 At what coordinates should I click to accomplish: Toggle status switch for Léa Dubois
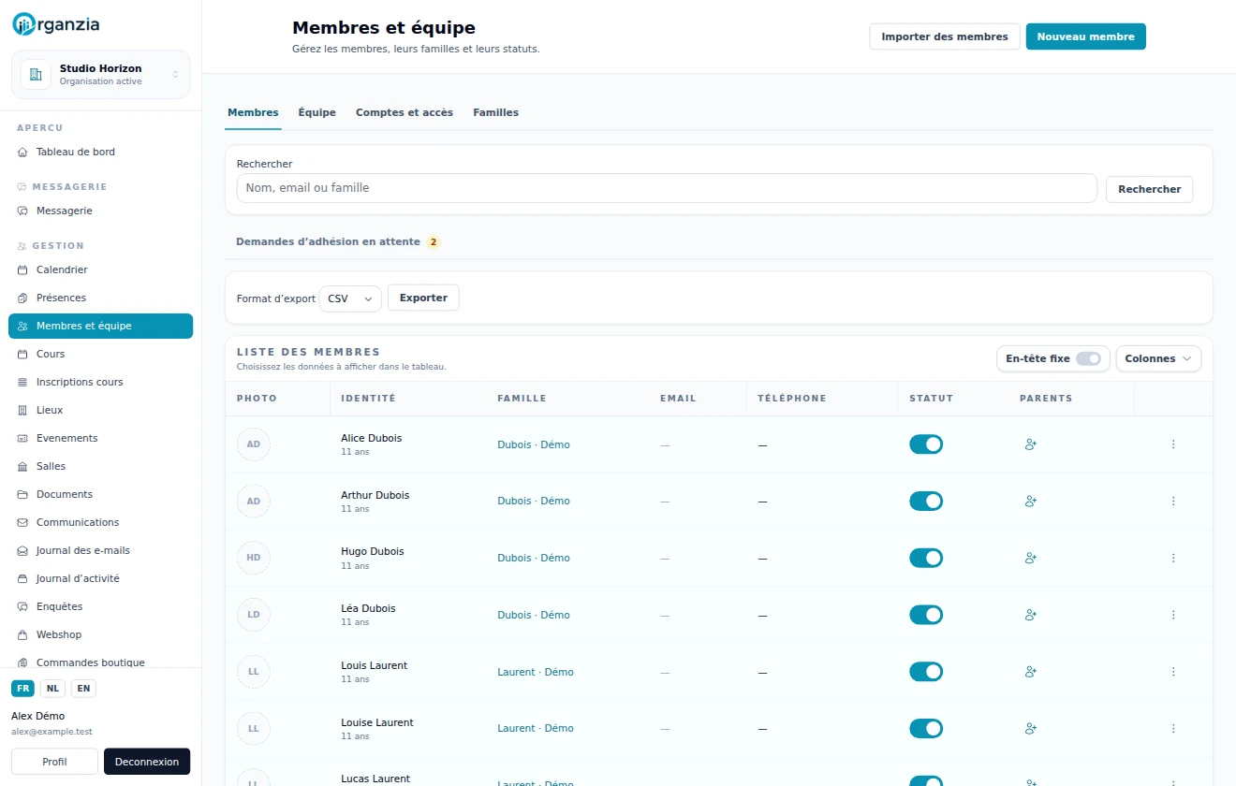point(926,615)
